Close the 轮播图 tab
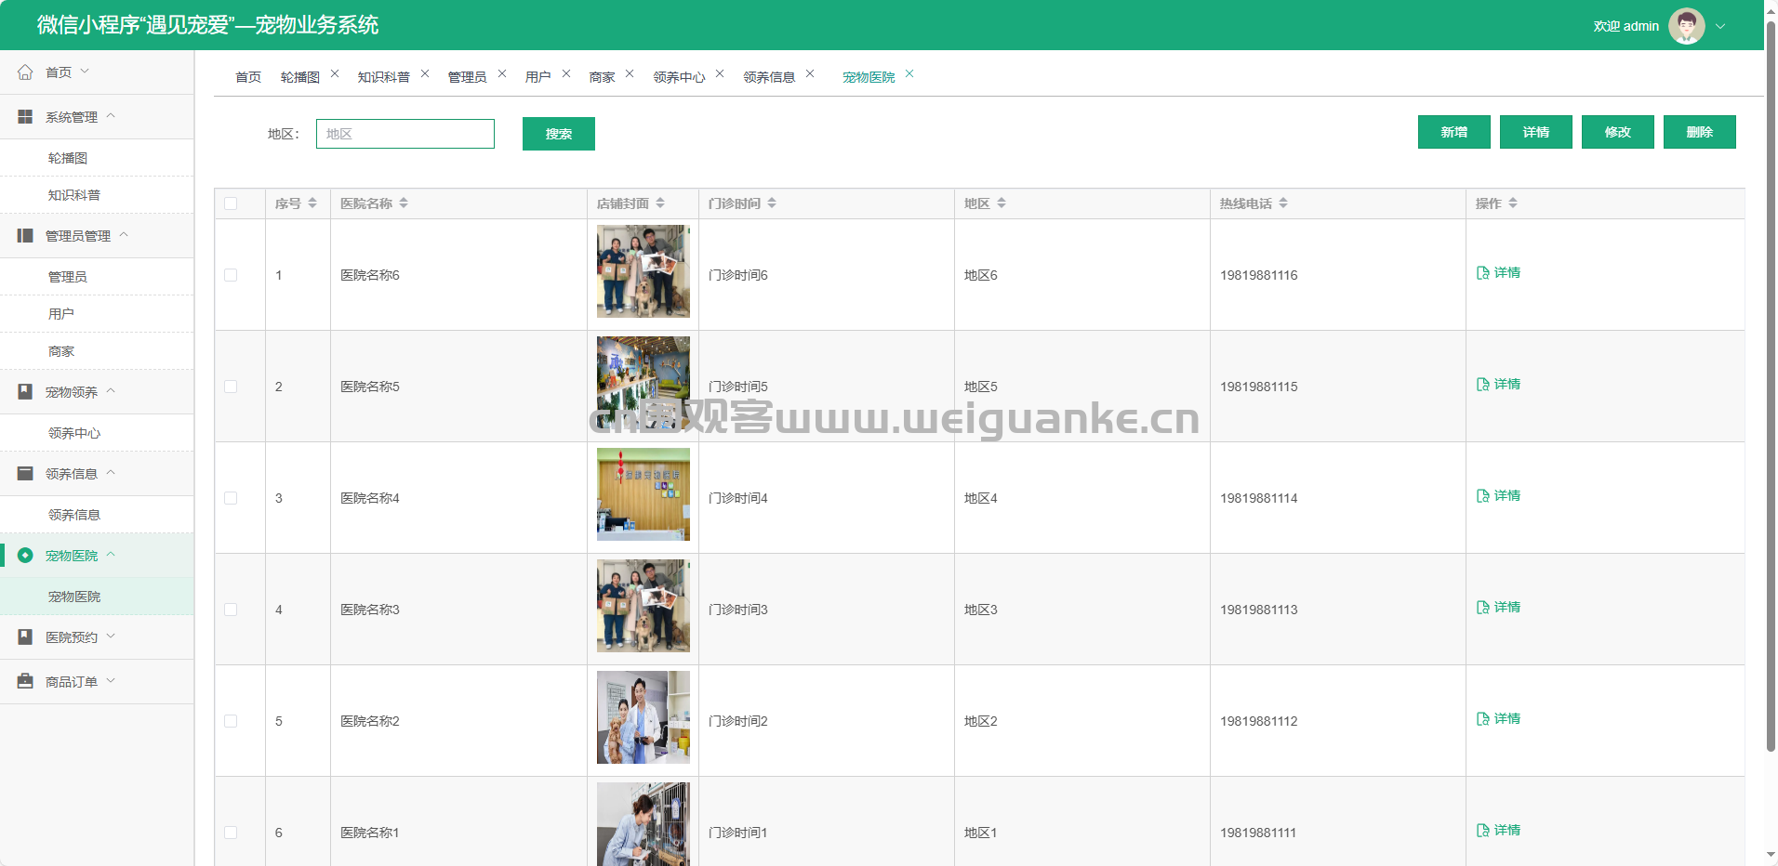 tap(335, 74)
